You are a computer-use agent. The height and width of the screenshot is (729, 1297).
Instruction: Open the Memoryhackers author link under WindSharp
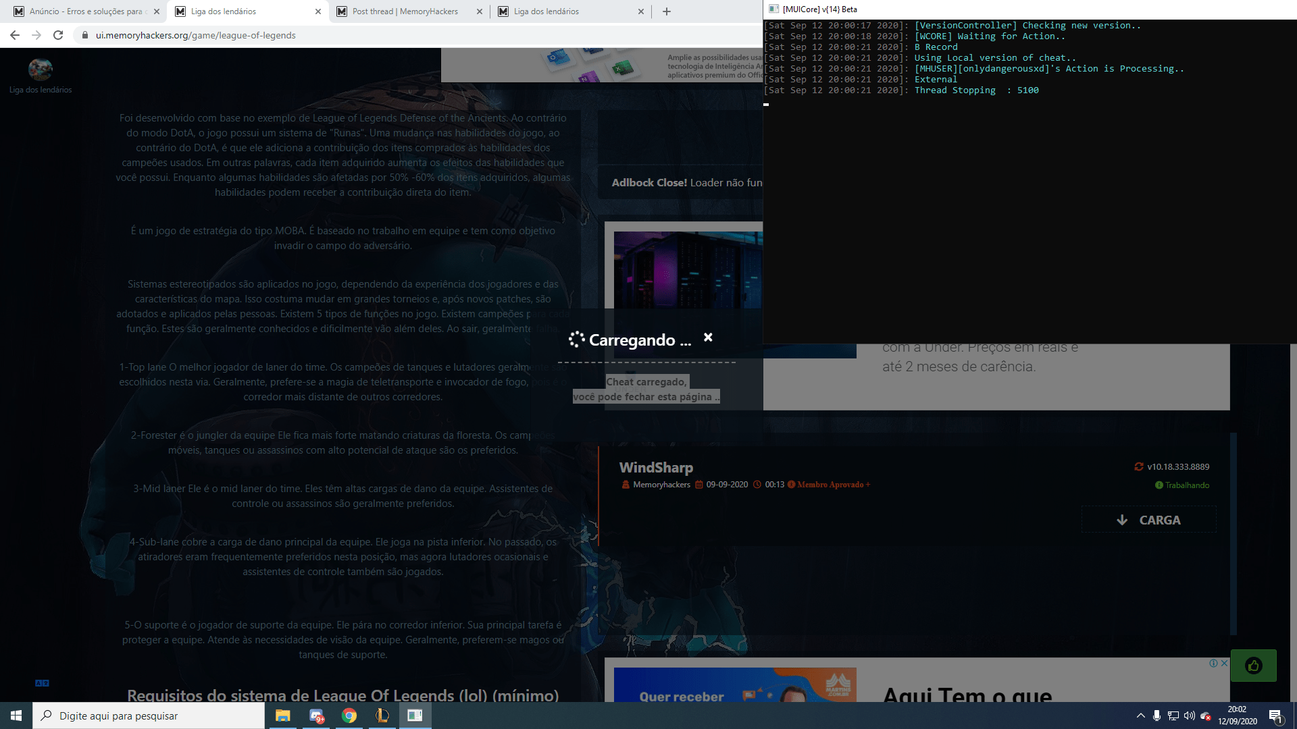tap(661, 485)
